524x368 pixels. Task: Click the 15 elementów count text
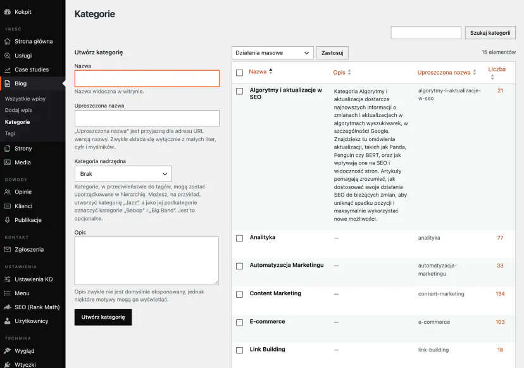point(498,52)
